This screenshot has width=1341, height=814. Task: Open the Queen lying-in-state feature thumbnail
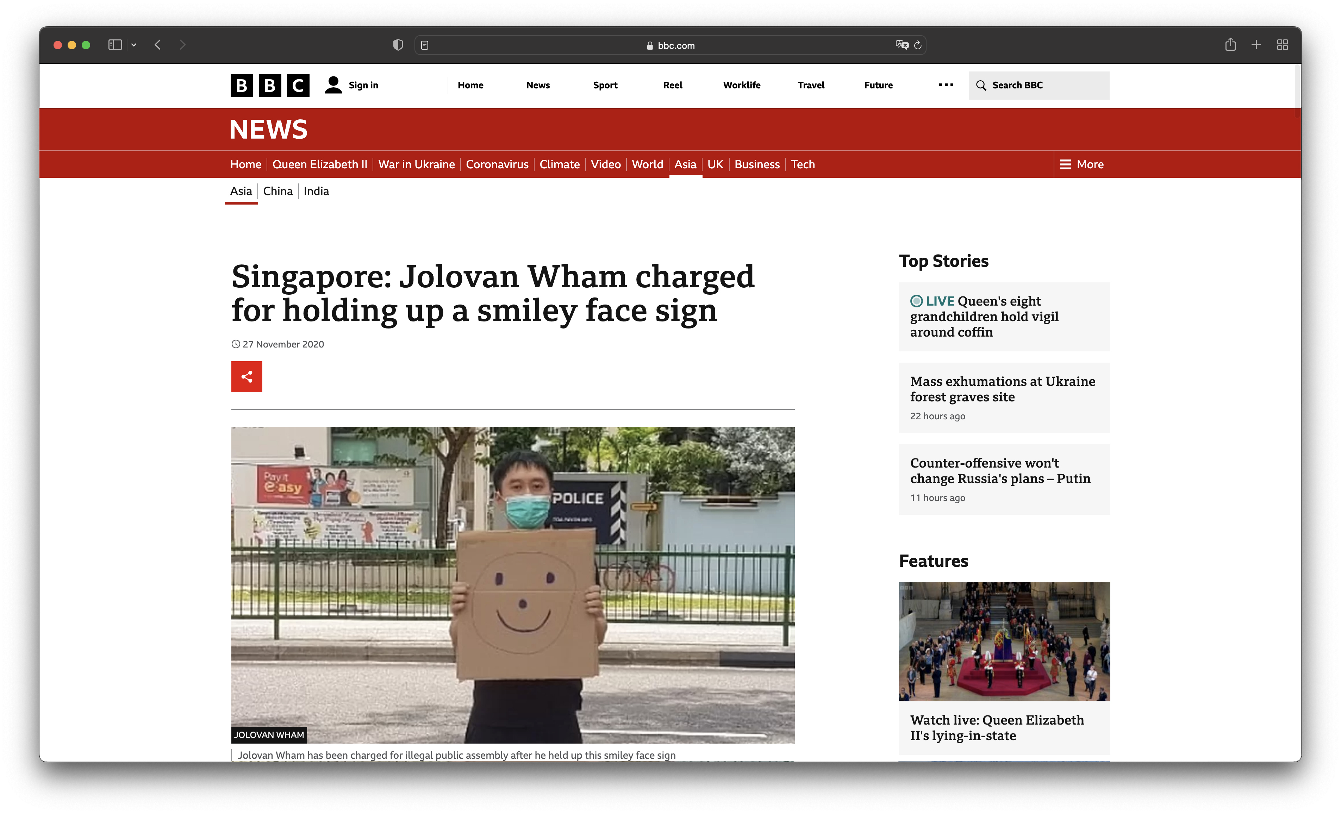click(x=1004, y=641)
